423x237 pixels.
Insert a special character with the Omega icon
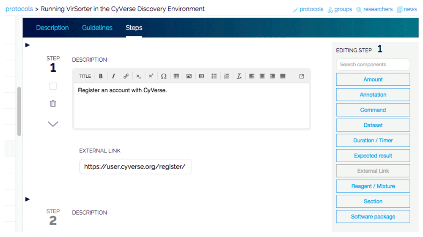pos(164,76)
